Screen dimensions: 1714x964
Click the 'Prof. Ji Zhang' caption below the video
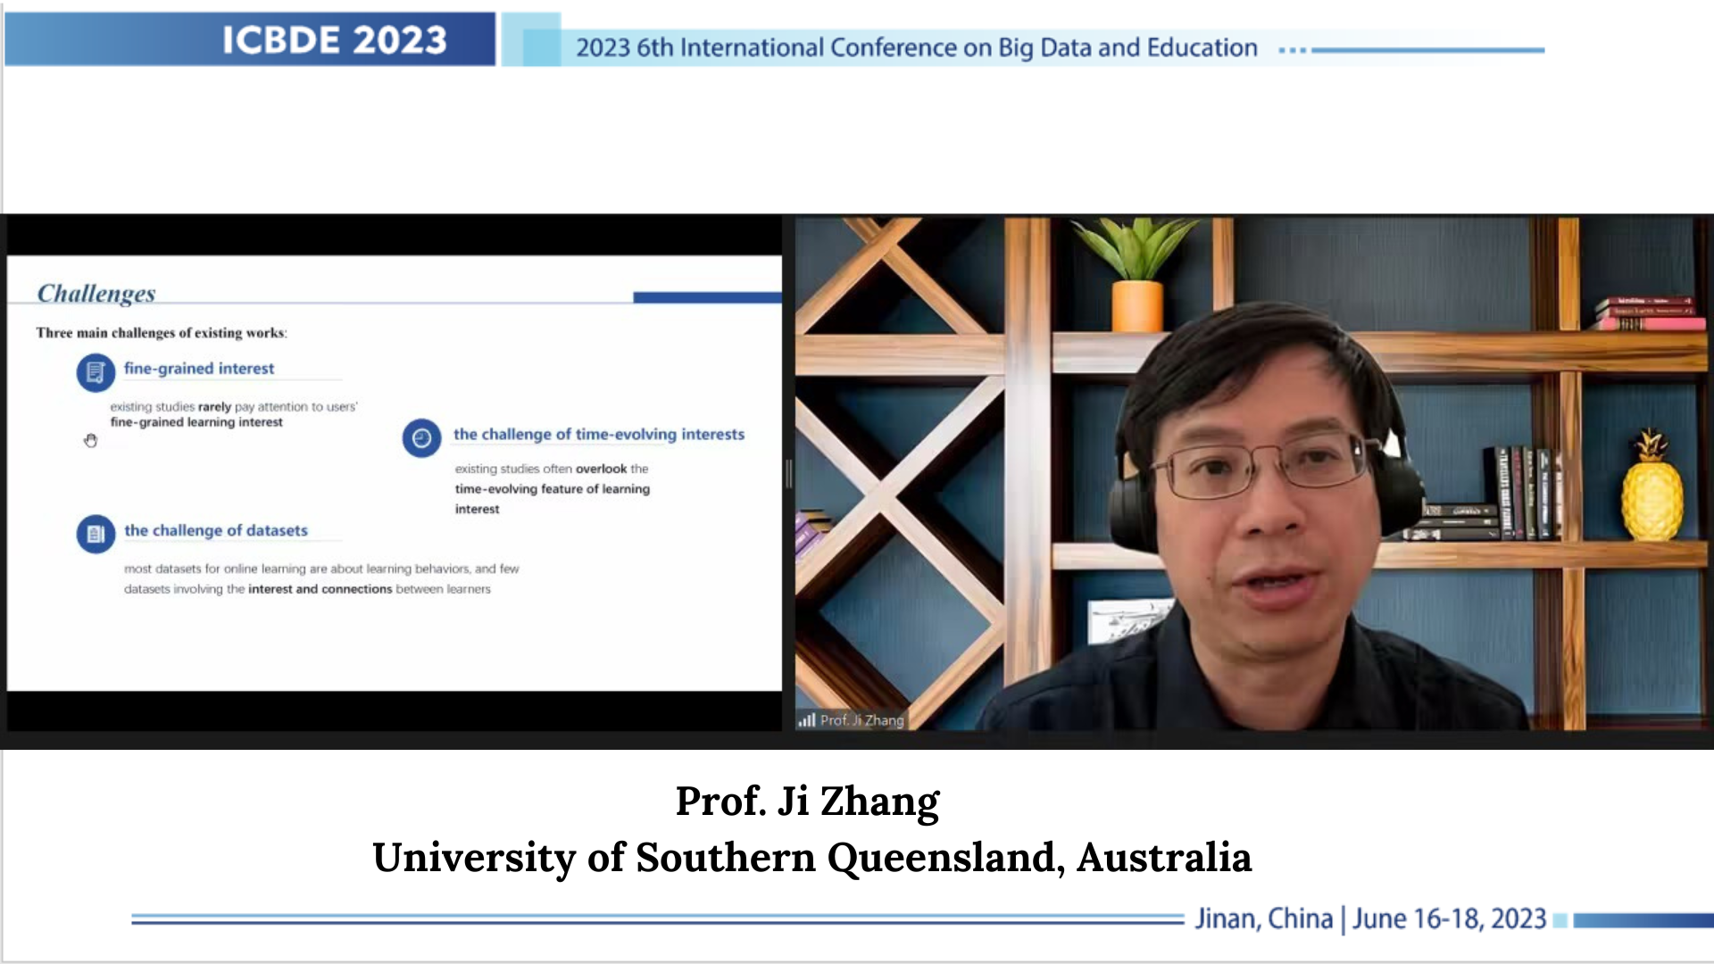point(807,801)
